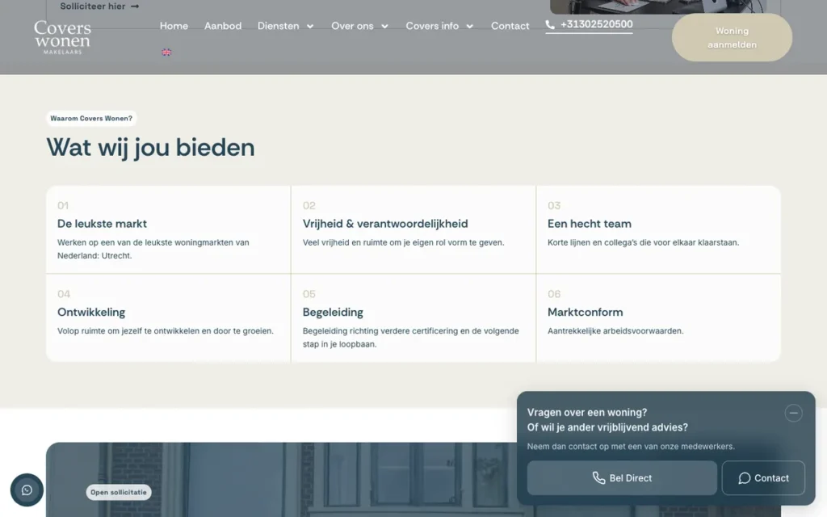Viewport: 827px width, 517px height.
Task: Open WhatsApp chat floating icon
Action: (27, 490)
